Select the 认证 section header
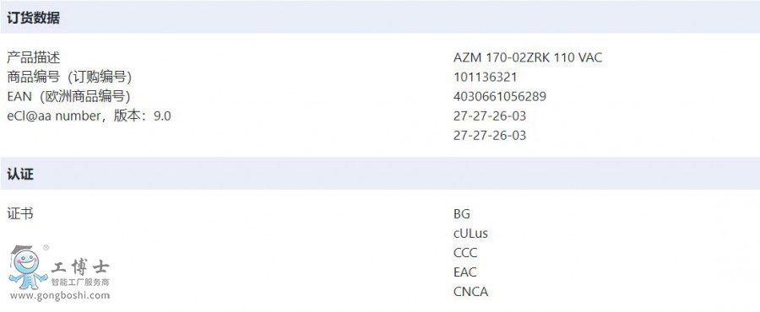This screenshot has height=312, width=760. 20,175
